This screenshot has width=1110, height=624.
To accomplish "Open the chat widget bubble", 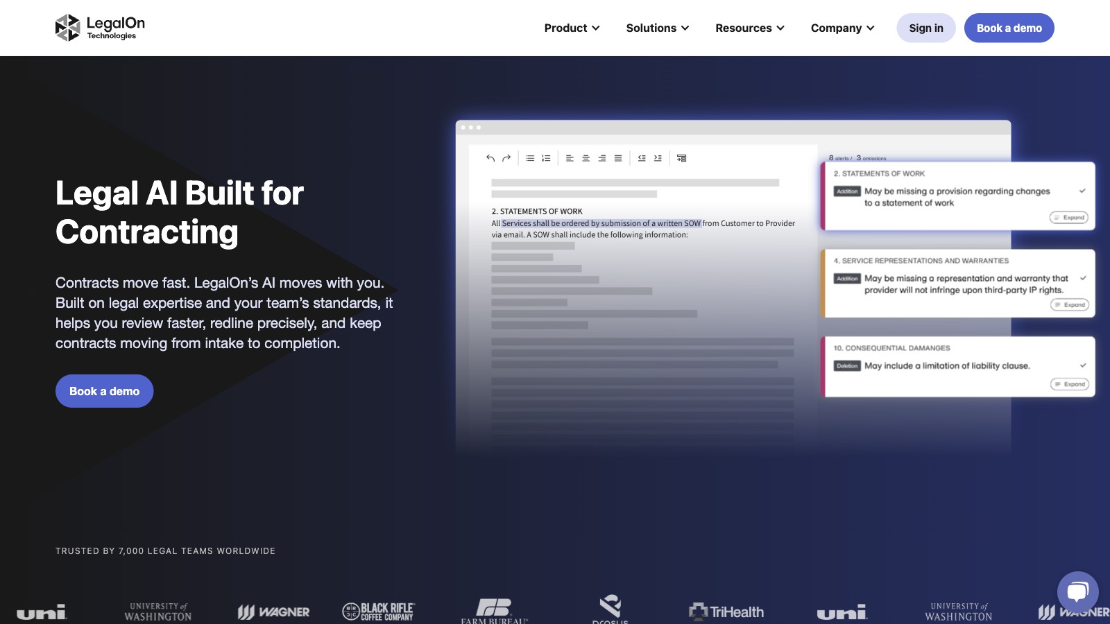I will point(1077,591).
